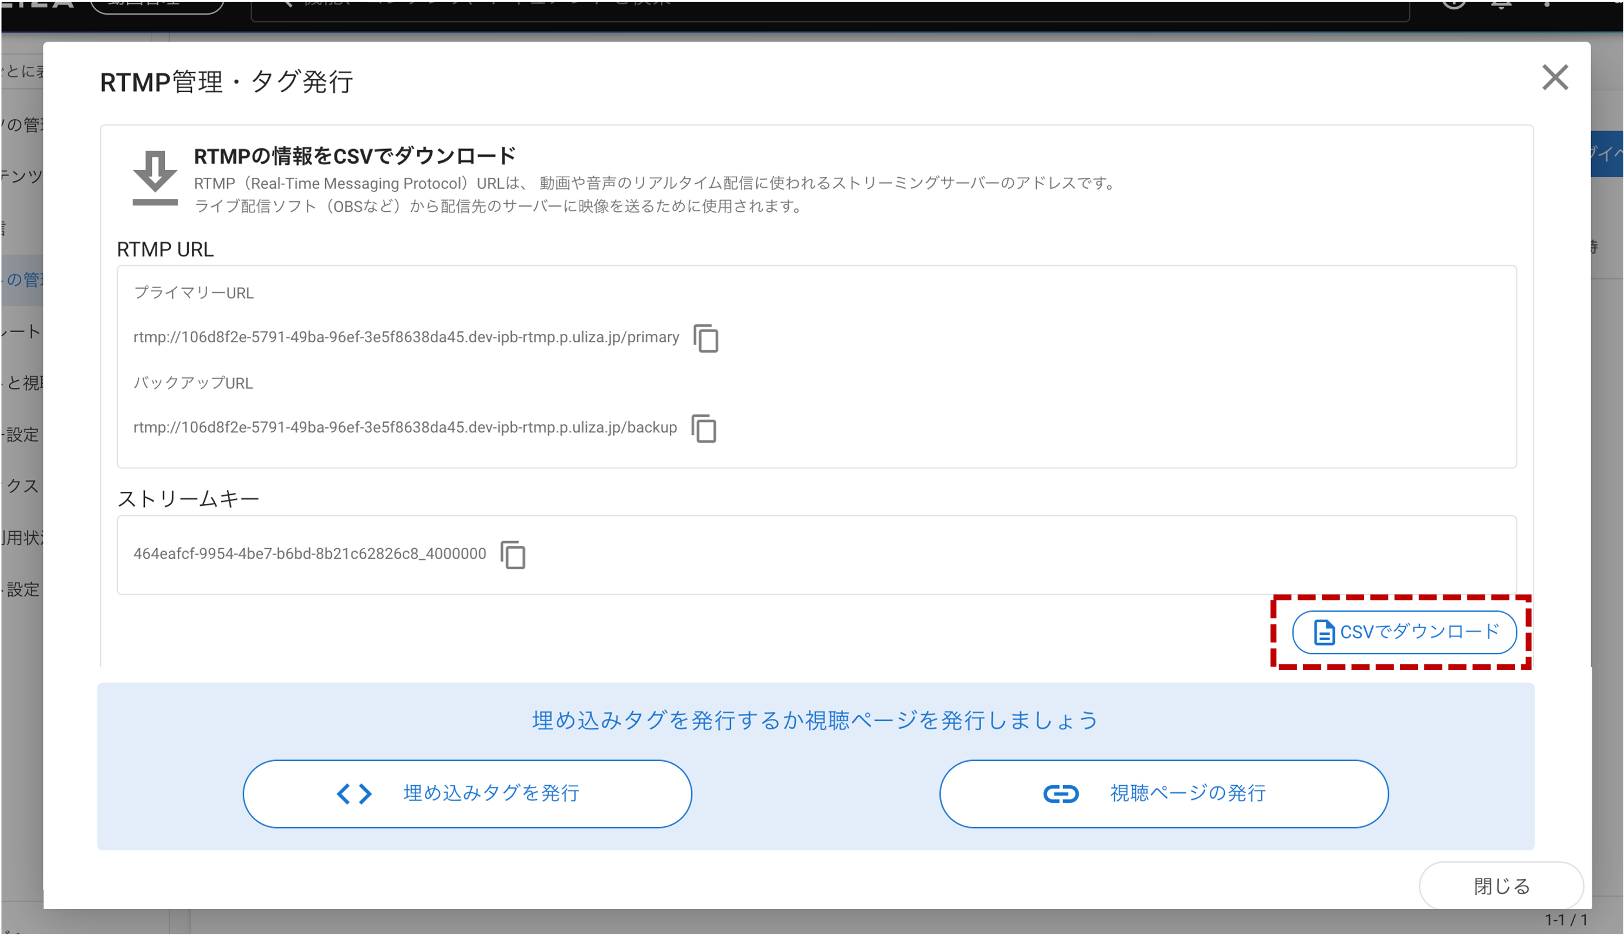Click the CSVでダウンロード button
Image resolution: width=1624 pixels, height=936 pixels.
tap(1403, 633)
